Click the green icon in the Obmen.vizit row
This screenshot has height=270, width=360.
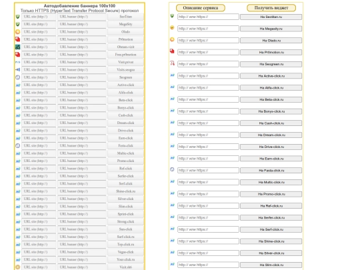click(x=18, y=47)
